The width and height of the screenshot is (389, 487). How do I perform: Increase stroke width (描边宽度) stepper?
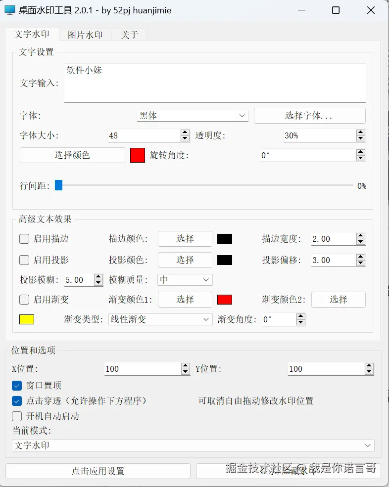tap(360, 236)
